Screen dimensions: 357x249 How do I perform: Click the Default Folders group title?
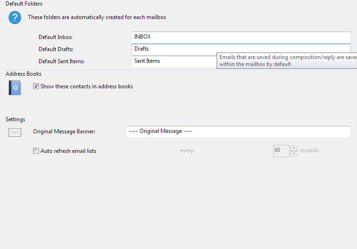[24, 4]
